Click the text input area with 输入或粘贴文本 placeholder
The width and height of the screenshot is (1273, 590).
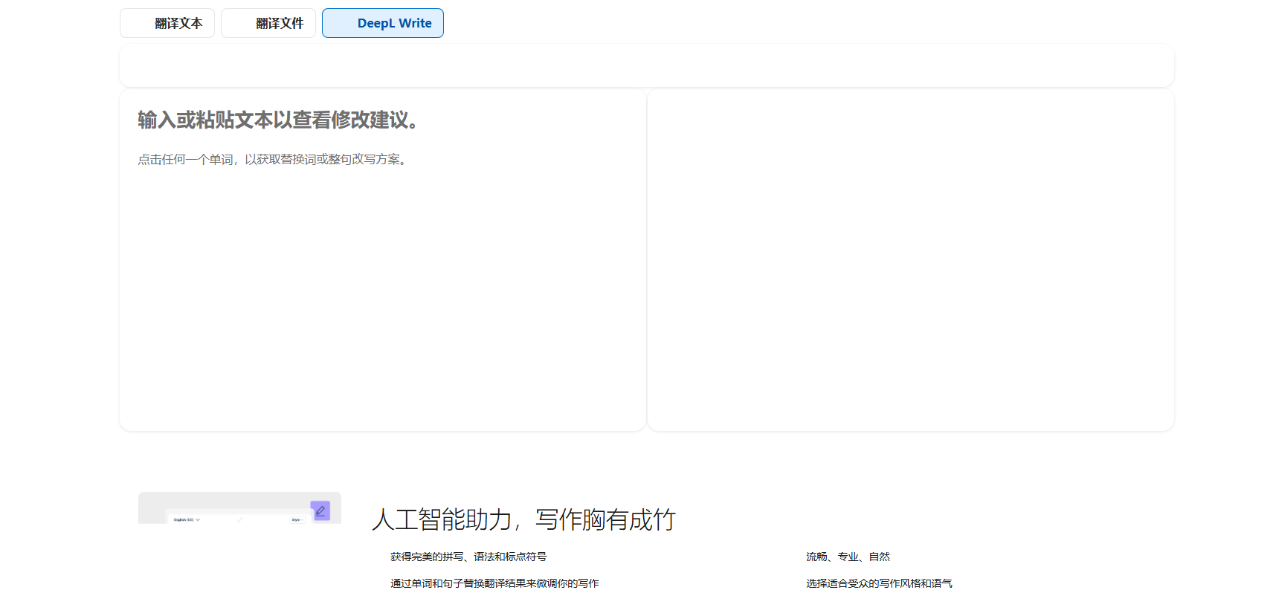click(x=383, y=260)
